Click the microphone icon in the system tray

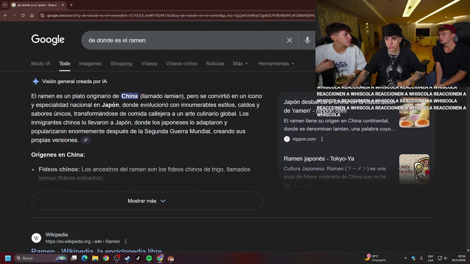coord(421,258)
